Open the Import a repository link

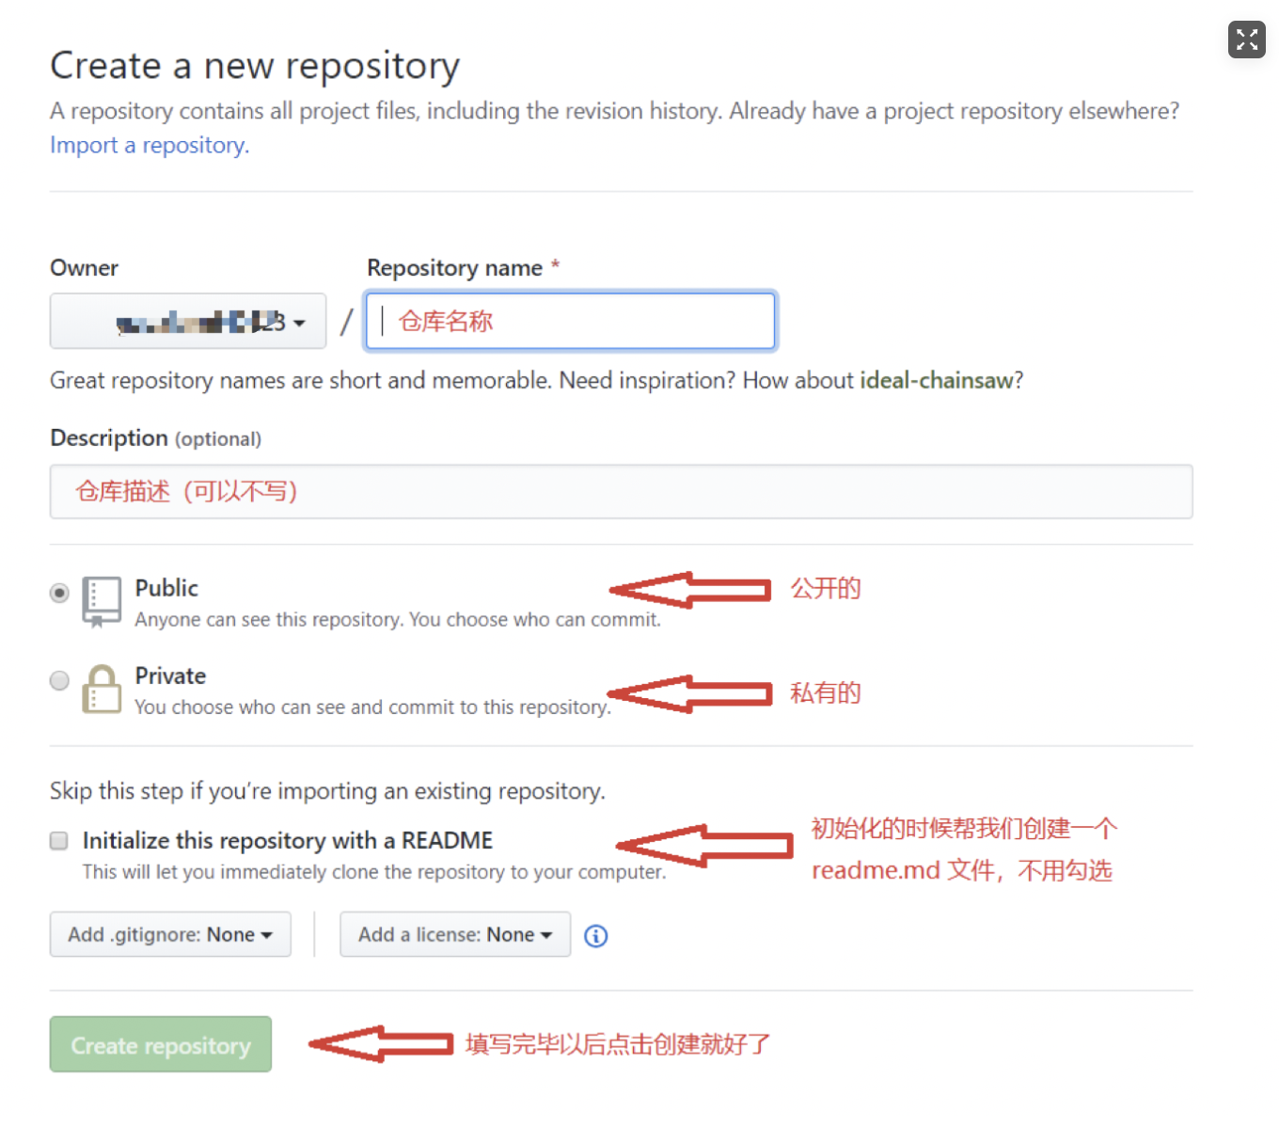coord(149,145)
